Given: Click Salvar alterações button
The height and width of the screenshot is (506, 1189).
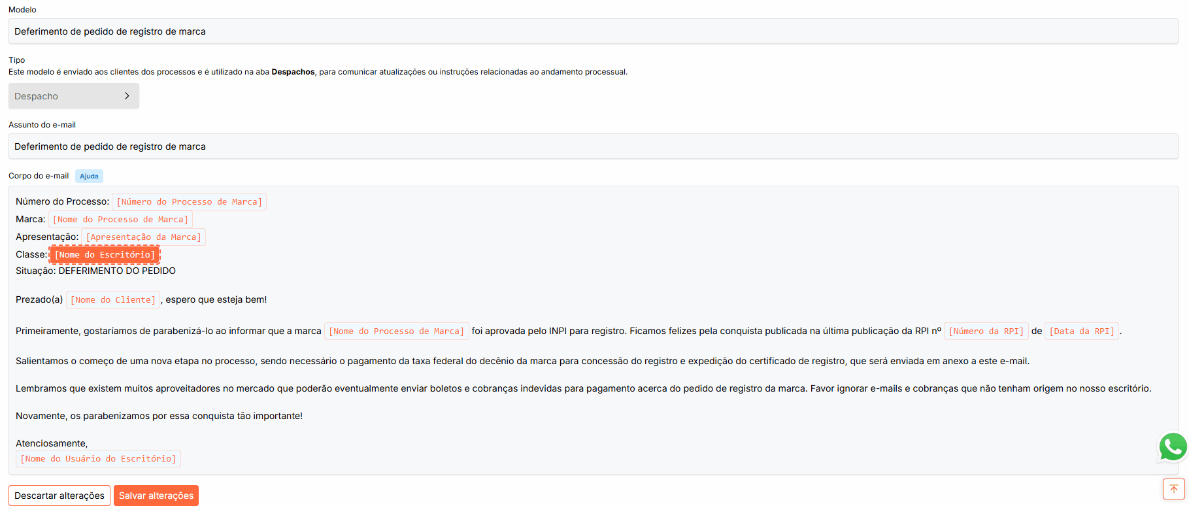Looking at the screenshot, I should click(156, 496).
